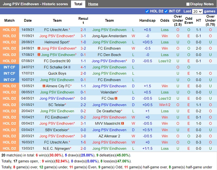Select the +1.5 handicap for Almere City match
The image size is (217, 170).
[x=147, y=86]
